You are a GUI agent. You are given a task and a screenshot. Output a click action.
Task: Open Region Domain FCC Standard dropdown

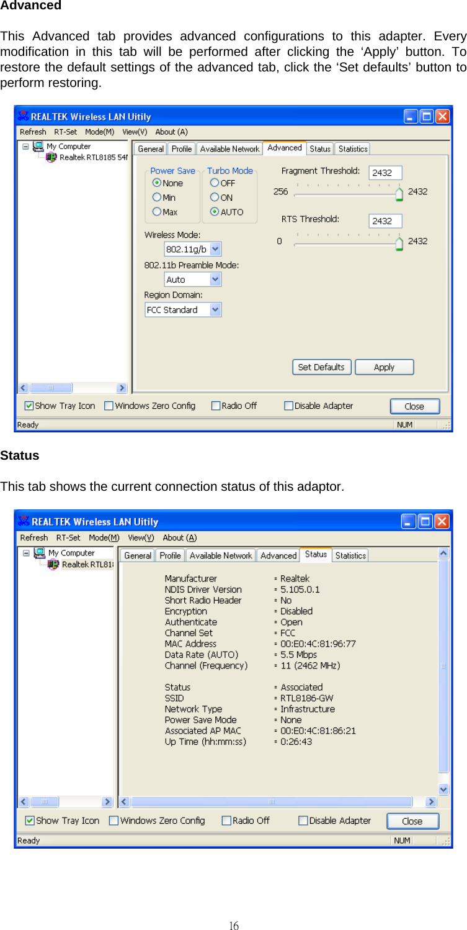215,309
